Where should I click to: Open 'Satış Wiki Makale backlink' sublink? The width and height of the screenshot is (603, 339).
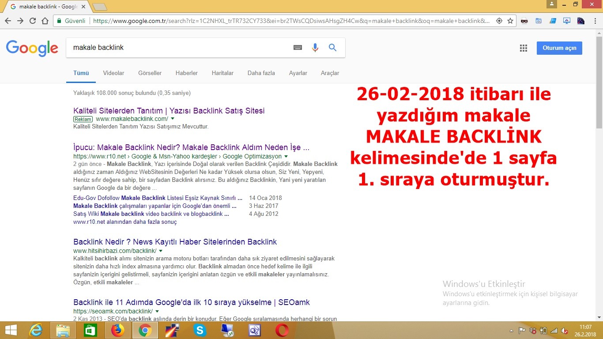point(151,214)
